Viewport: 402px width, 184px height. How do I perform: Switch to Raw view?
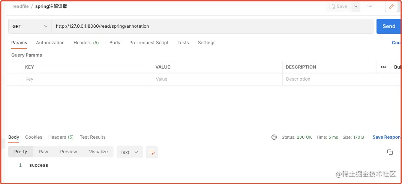43,152
